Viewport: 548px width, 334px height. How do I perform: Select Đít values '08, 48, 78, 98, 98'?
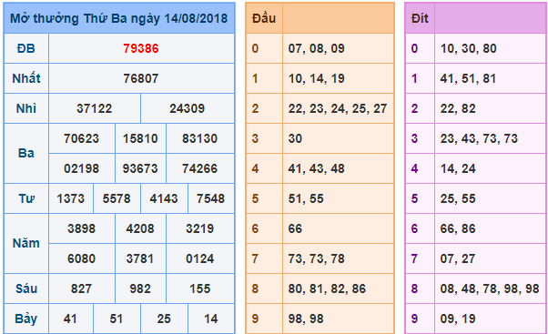pyautogui.click(x=490, y=288)
